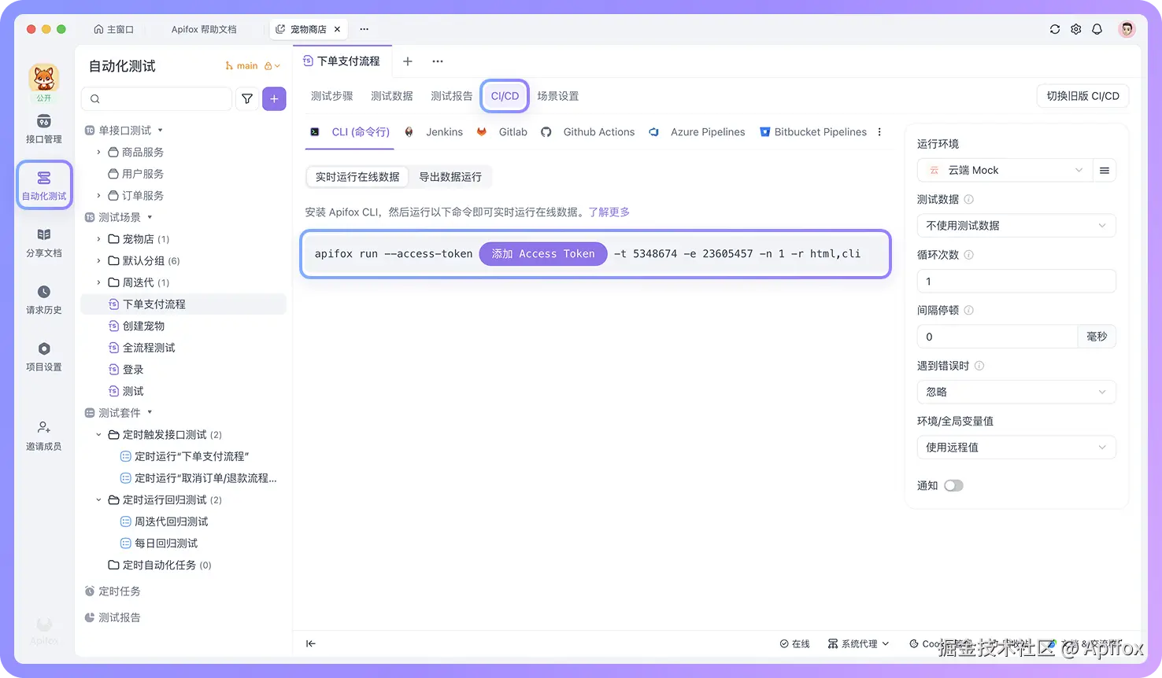Click the info icon next to 间隔停顿
This screenshot has width=1162, height=678.
[969, 311]
